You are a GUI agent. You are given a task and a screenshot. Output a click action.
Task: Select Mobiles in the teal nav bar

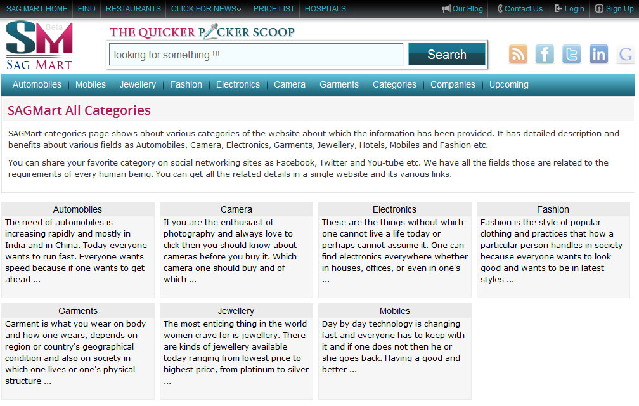click(x=91, y=84)
